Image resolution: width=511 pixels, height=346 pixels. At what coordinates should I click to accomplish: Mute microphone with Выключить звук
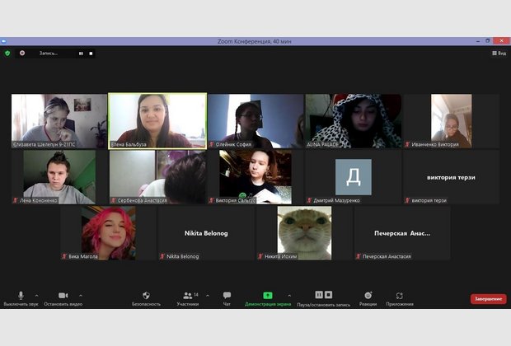[x=21, y=298]
